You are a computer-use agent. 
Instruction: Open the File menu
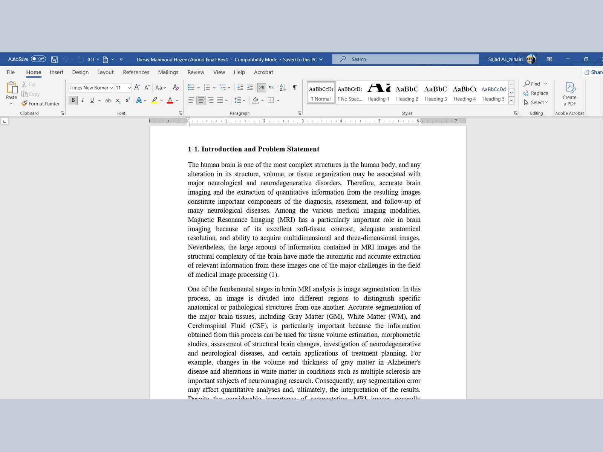(11, 72)
